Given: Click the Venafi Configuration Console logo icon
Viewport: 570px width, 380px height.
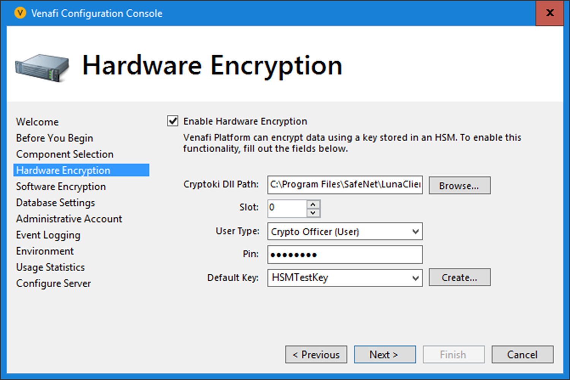Looking at the screenshot, I should click(x=20, y=13).
